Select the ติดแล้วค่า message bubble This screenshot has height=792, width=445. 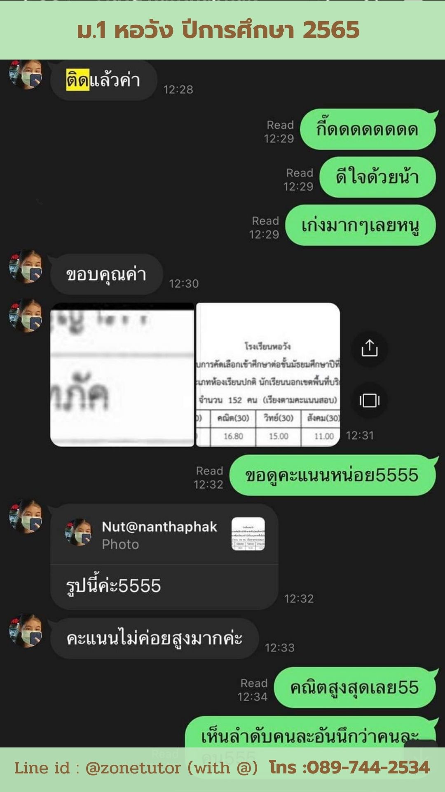[x=103, y=80]
